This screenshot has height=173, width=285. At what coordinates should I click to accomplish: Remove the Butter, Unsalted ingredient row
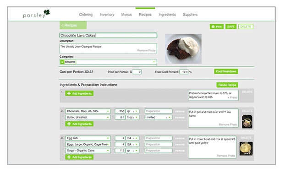pos(180,118)
